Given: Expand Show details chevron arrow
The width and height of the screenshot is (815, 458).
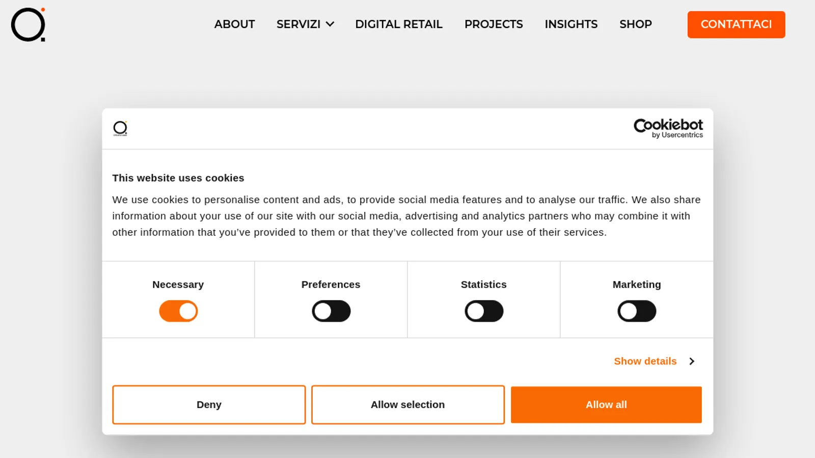Looking at the screenshot, I should (x=691, y=361).
